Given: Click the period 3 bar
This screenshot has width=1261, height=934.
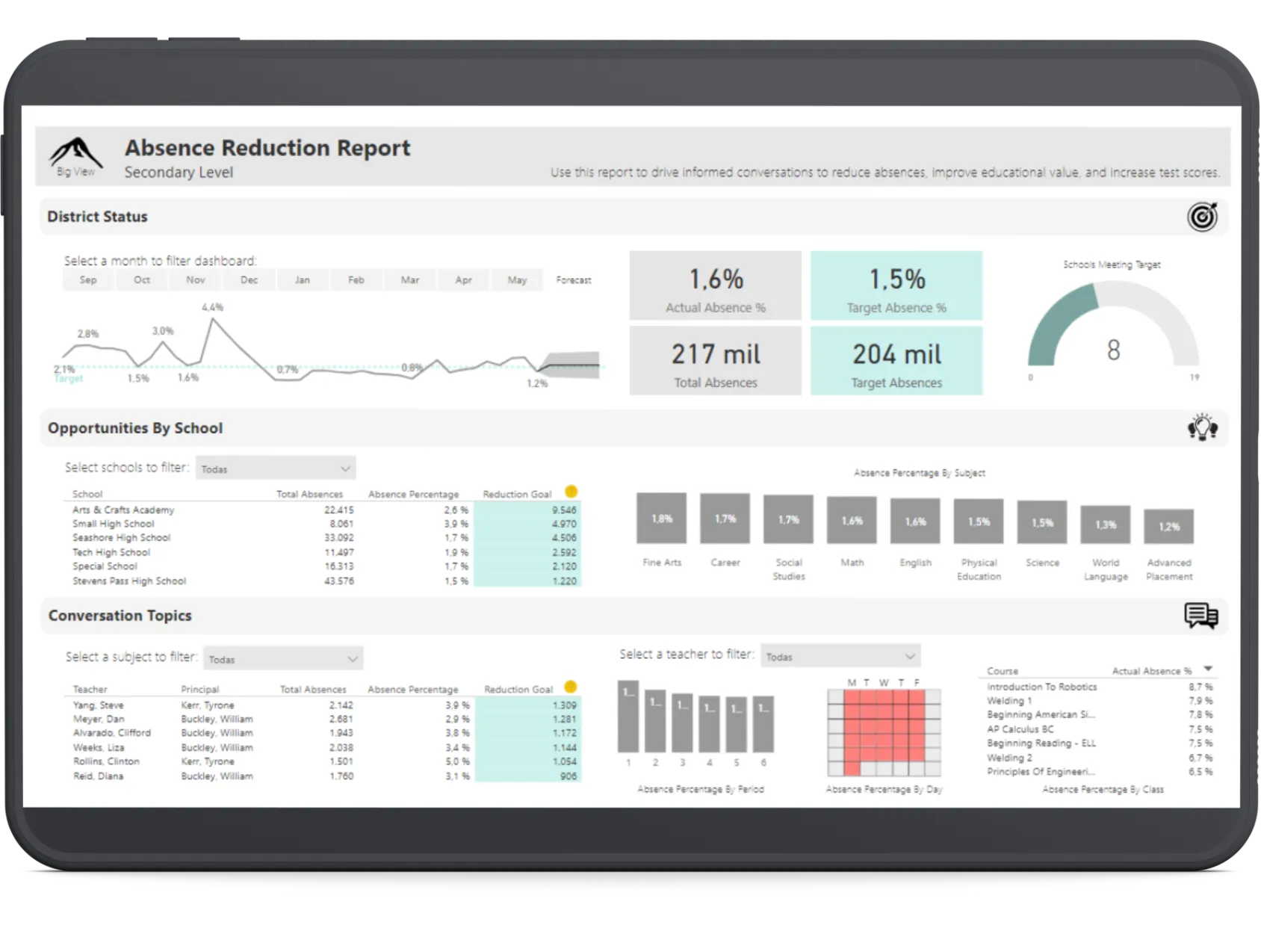Looking at the screenshot, I should 682,723.
